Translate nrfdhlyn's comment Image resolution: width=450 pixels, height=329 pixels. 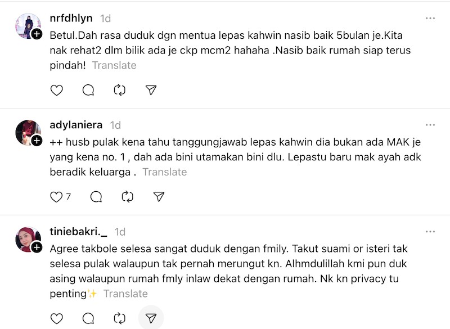(x=114, y=65)
